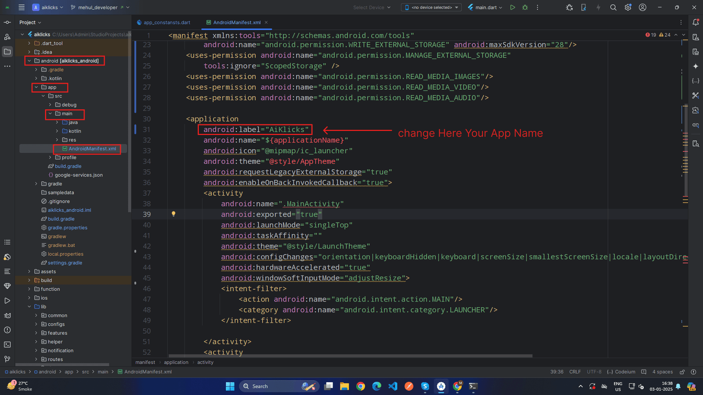The image size is (703, 395).
Task: Close the AndroidManifest.xml tab
Action: 266,22
